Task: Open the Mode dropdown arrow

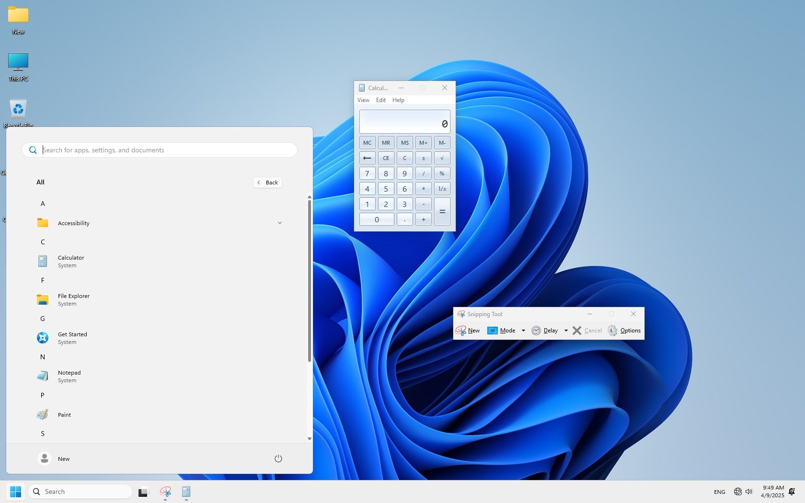Action: pos(523,331)
